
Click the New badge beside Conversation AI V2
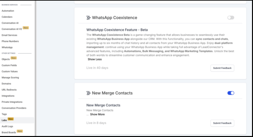point(26,28)
